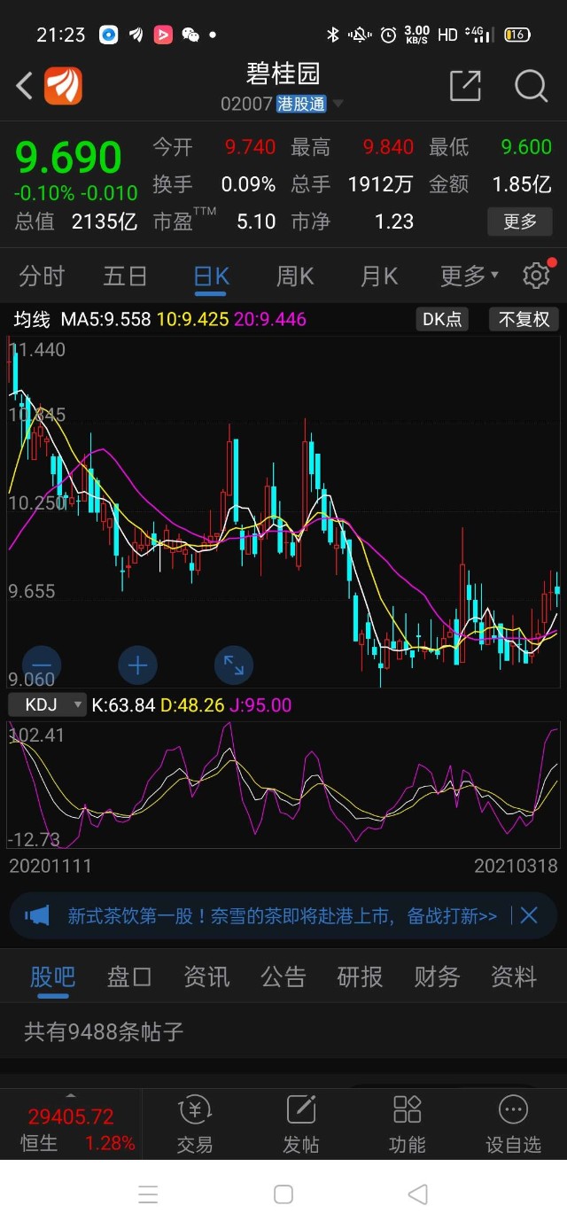Open the share icon at top
Screen dimensions: 567x1229
(465, 86)
